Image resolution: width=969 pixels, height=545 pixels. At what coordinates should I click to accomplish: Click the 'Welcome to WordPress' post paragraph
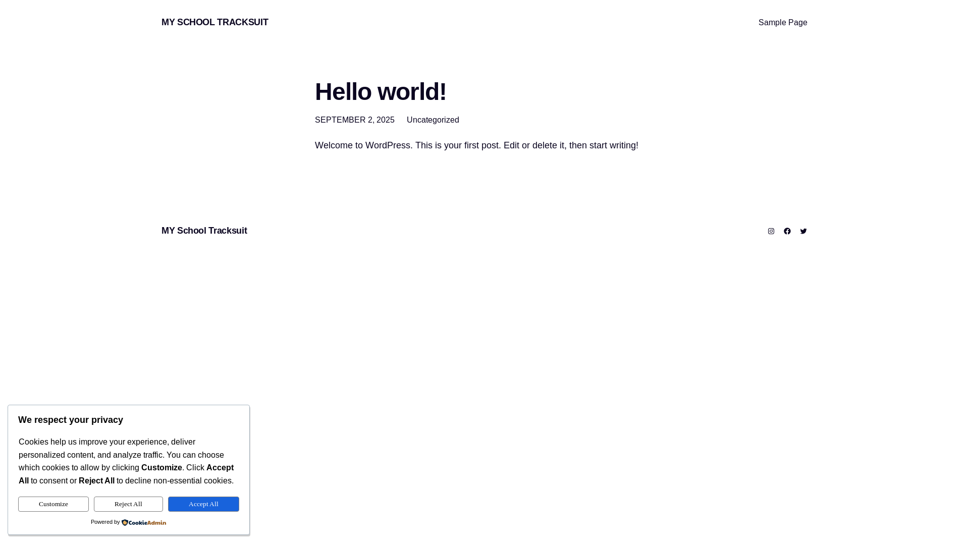(476, 145)
